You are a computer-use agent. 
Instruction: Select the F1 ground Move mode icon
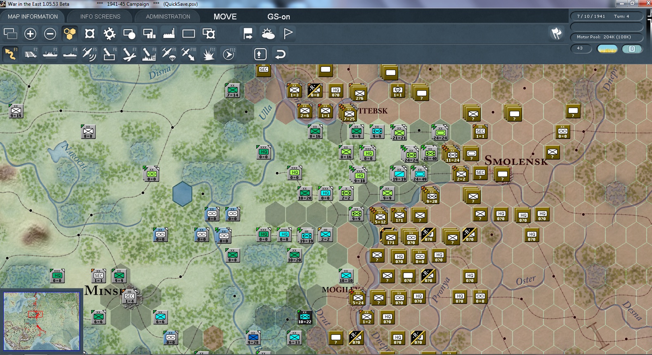(x=10, y=54)
